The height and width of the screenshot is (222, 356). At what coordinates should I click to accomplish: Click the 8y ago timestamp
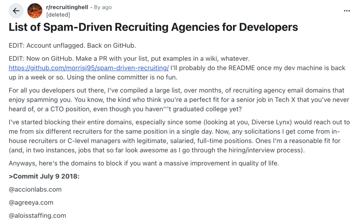(102, 7)
